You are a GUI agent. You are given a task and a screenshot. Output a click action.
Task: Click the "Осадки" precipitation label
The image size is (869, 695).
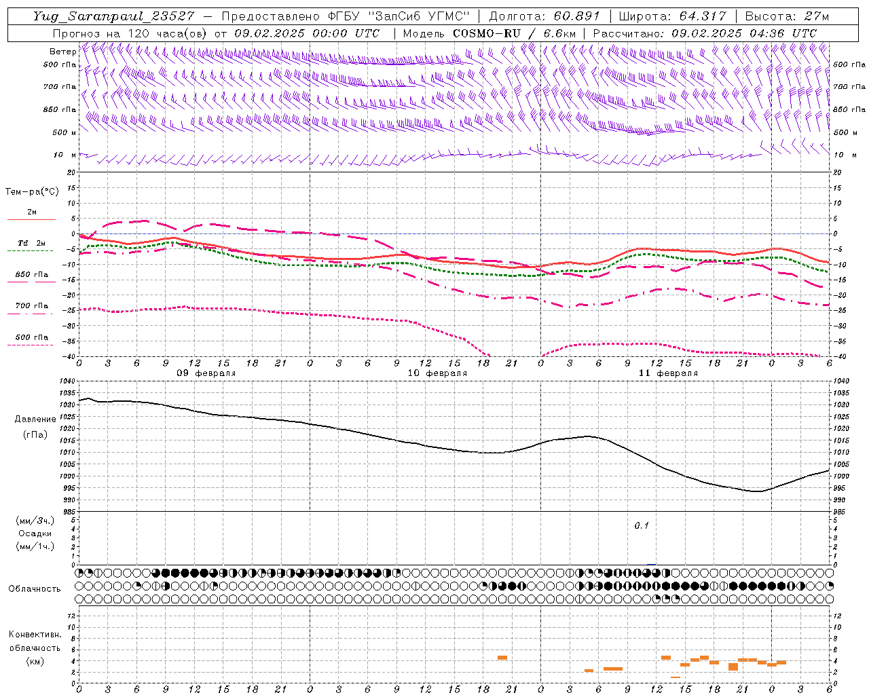pos(35,533)
